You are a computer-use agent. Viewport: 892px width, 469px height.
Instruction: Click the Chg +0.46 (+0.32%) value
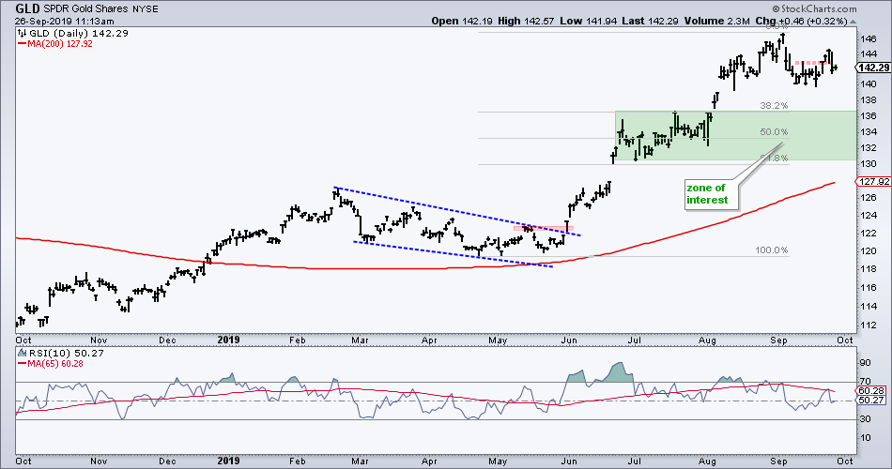tap(802, 21)
